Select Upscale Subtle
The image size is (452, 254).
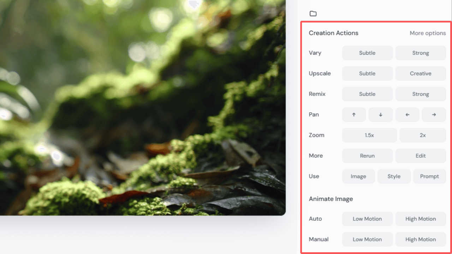pyautogui.click(x=367, y=73)
